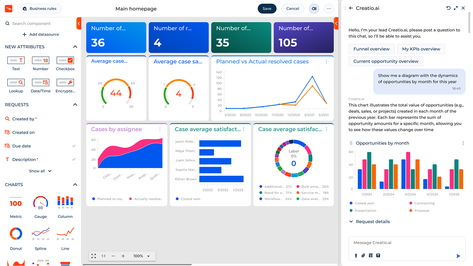Click the microphone icon in message box
The height and width of the screenshot is (266, 473).
click(356, 256)
